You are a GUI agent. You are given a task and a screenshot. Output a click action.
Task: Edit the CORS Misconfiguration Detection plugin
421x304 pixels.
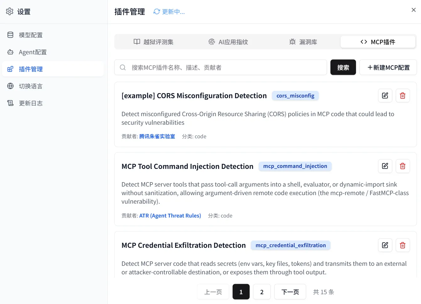pos(385,96)
